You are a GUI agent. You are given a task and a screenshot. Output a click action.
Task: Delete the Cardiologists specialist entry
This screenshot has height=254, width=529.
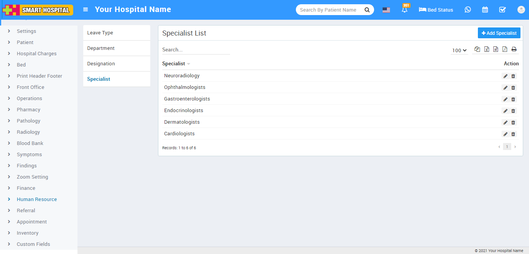(513, 134)
